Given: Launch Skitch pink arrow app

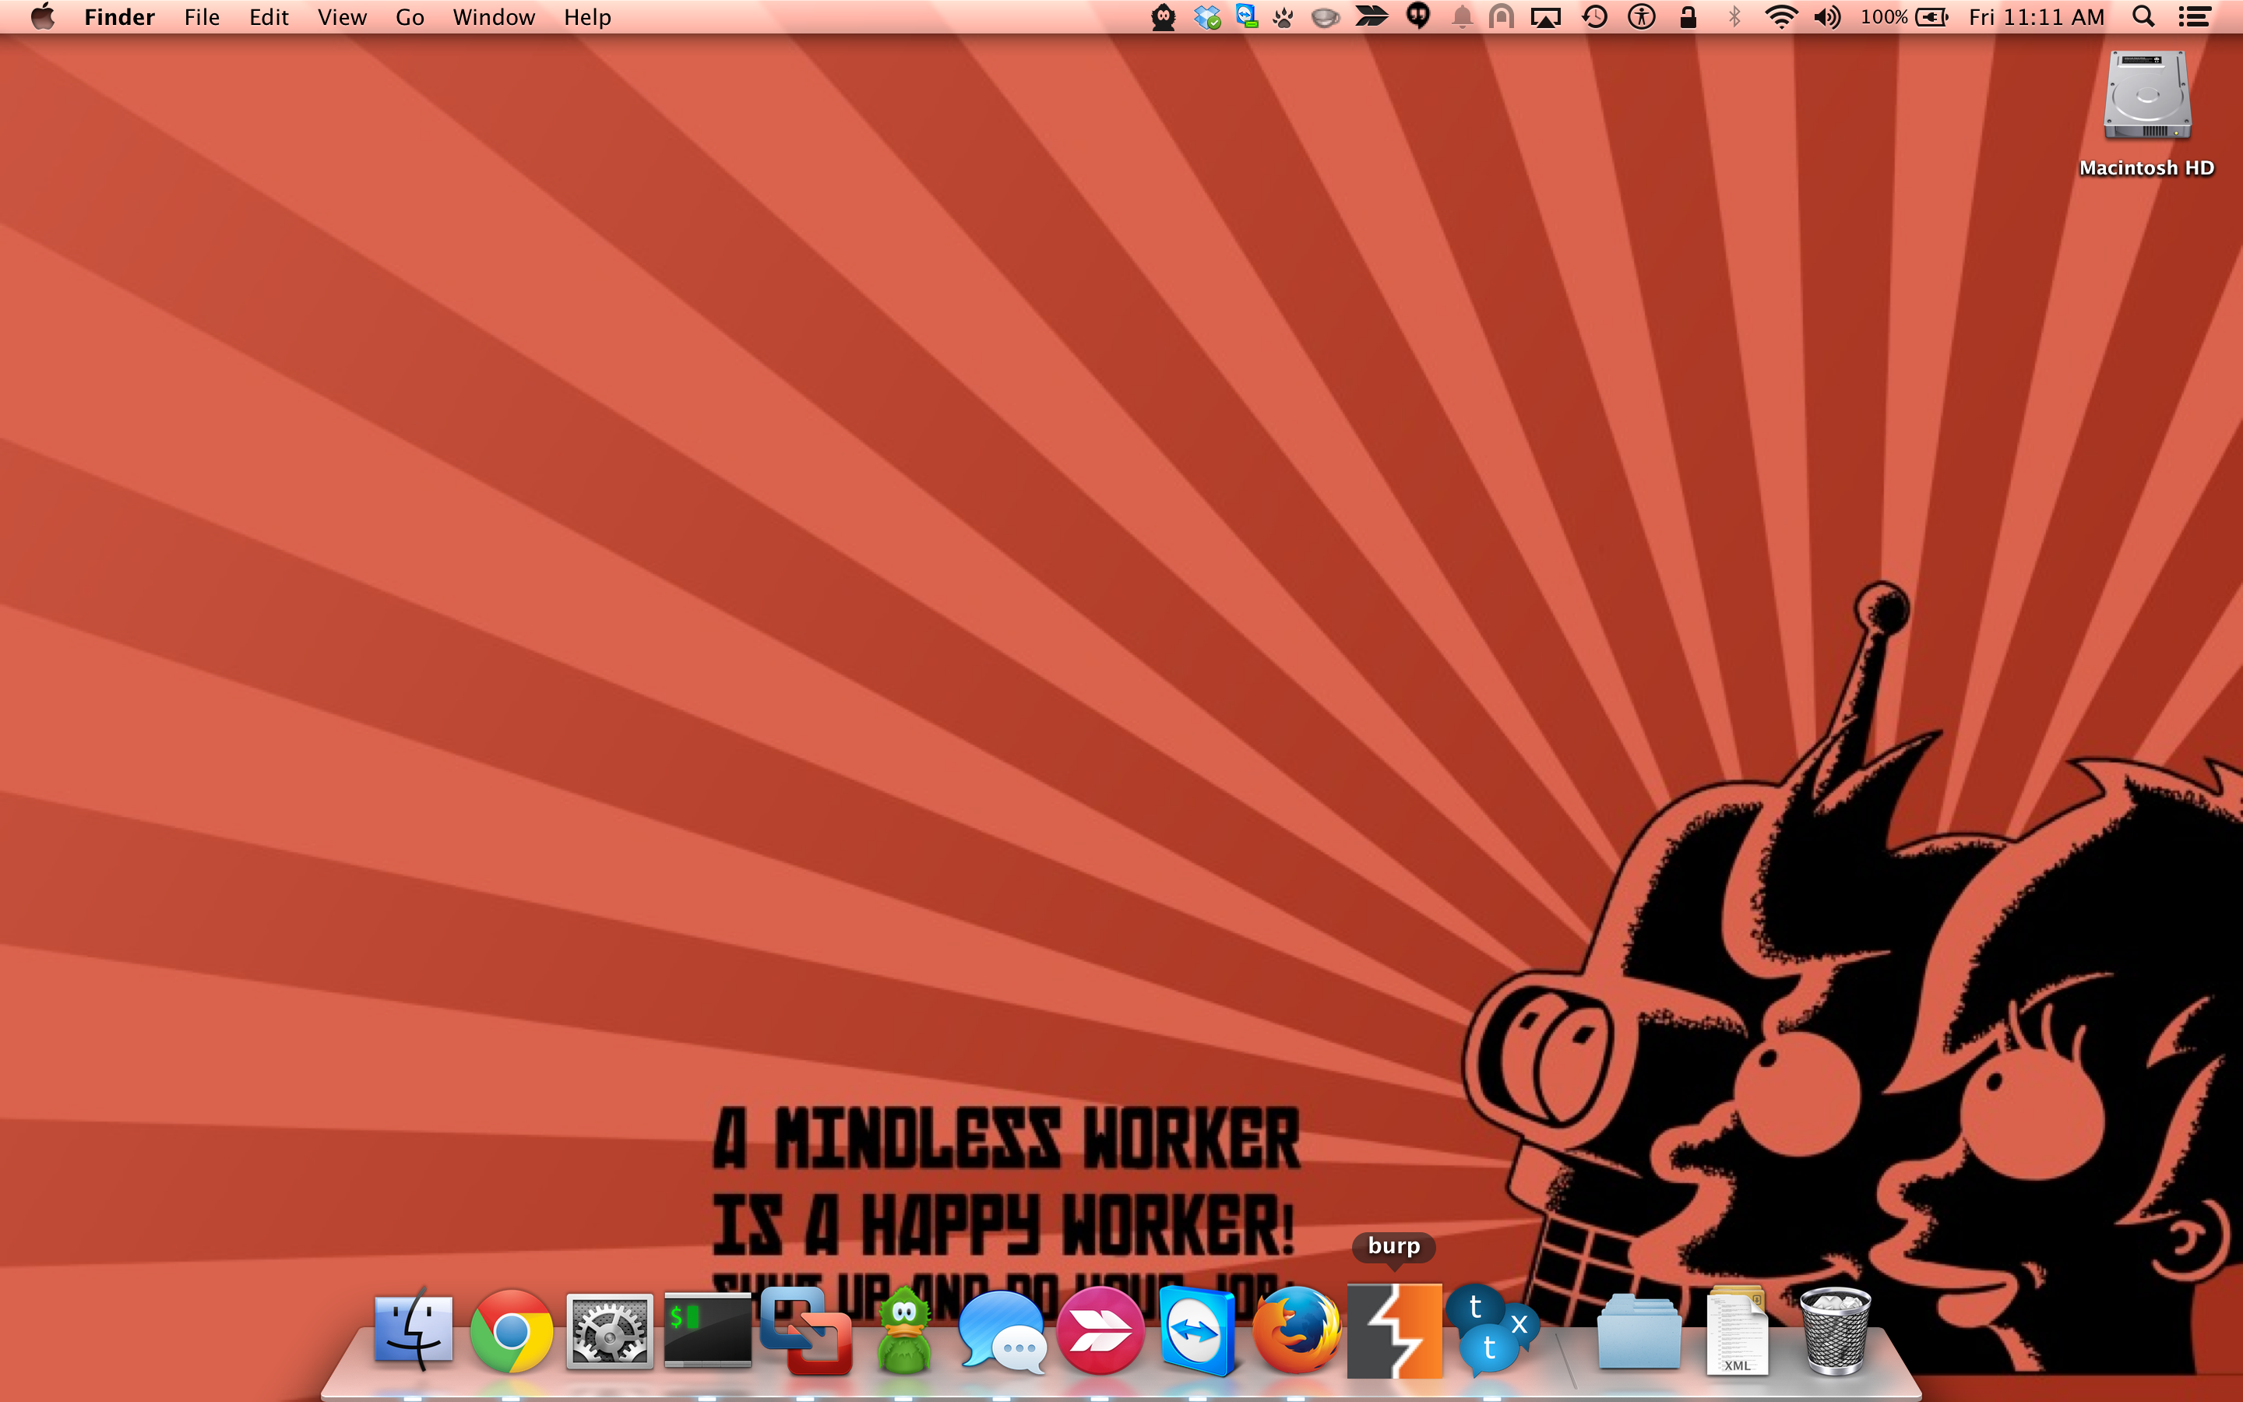Looking at the screenshot, I should coord(1100,1332).
